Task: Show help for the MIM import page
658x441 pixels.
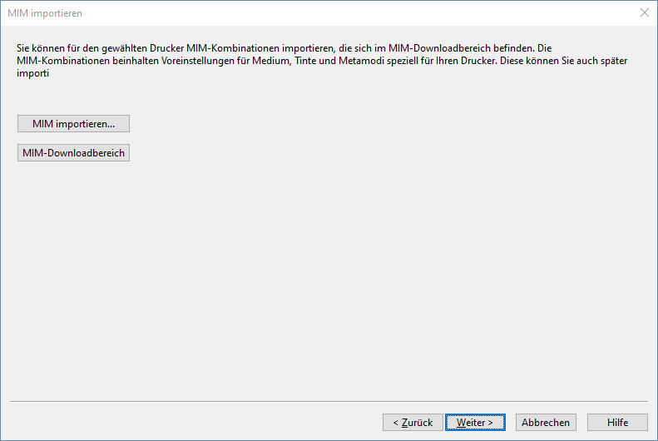Action: [617, 422]
